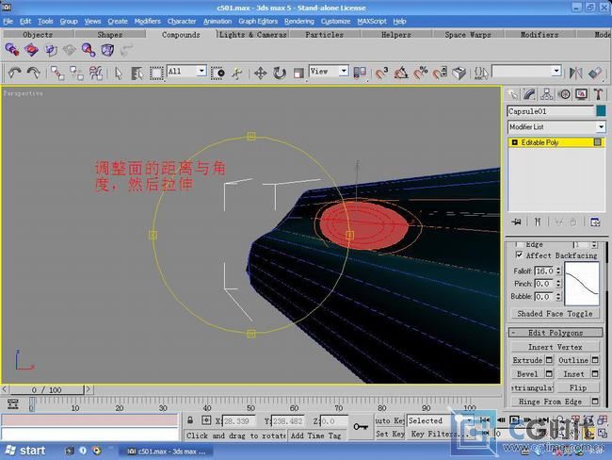Click the Align tool icon
This screenshot has width=612, height=460.
[x=595, y=73]
